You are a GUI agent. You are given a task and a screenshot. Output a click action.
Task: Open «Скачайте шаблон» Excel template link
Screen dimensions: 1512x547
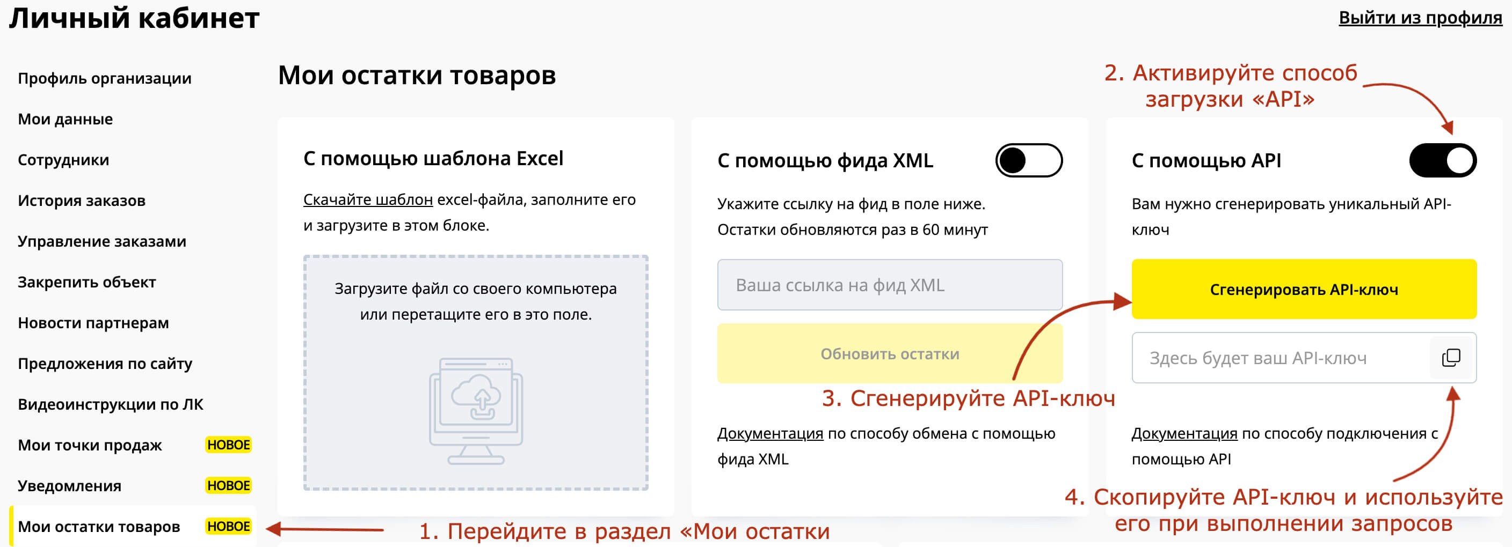pyautogui.click(x=367, y=199)
